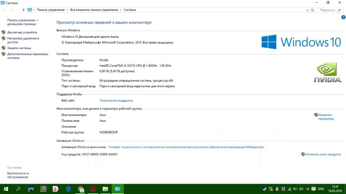Launch Microsoft Edge from the taskbar

[x=68, y=189]
